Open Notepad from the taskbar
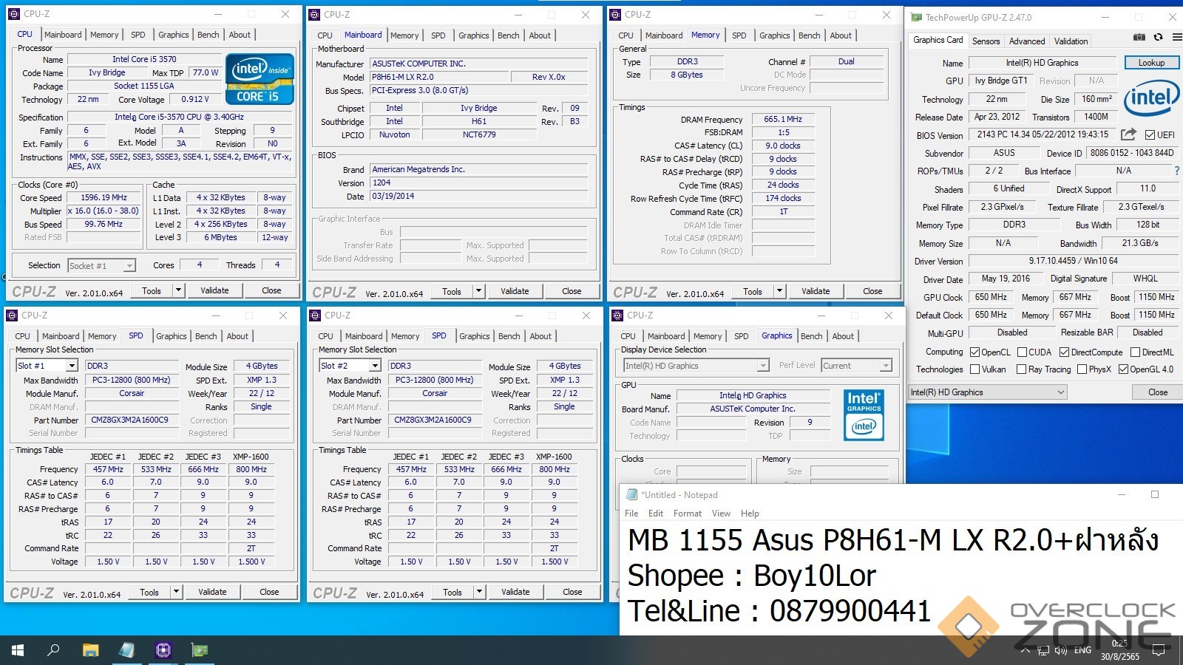The height and width of the screenshot is (665, 1183). [x=126, y=650]
